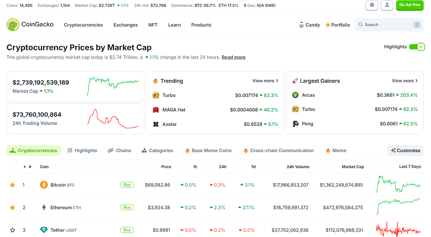Select the Chains tab
The height and width of the screenshot is (237, 431).
pos(119,150)
